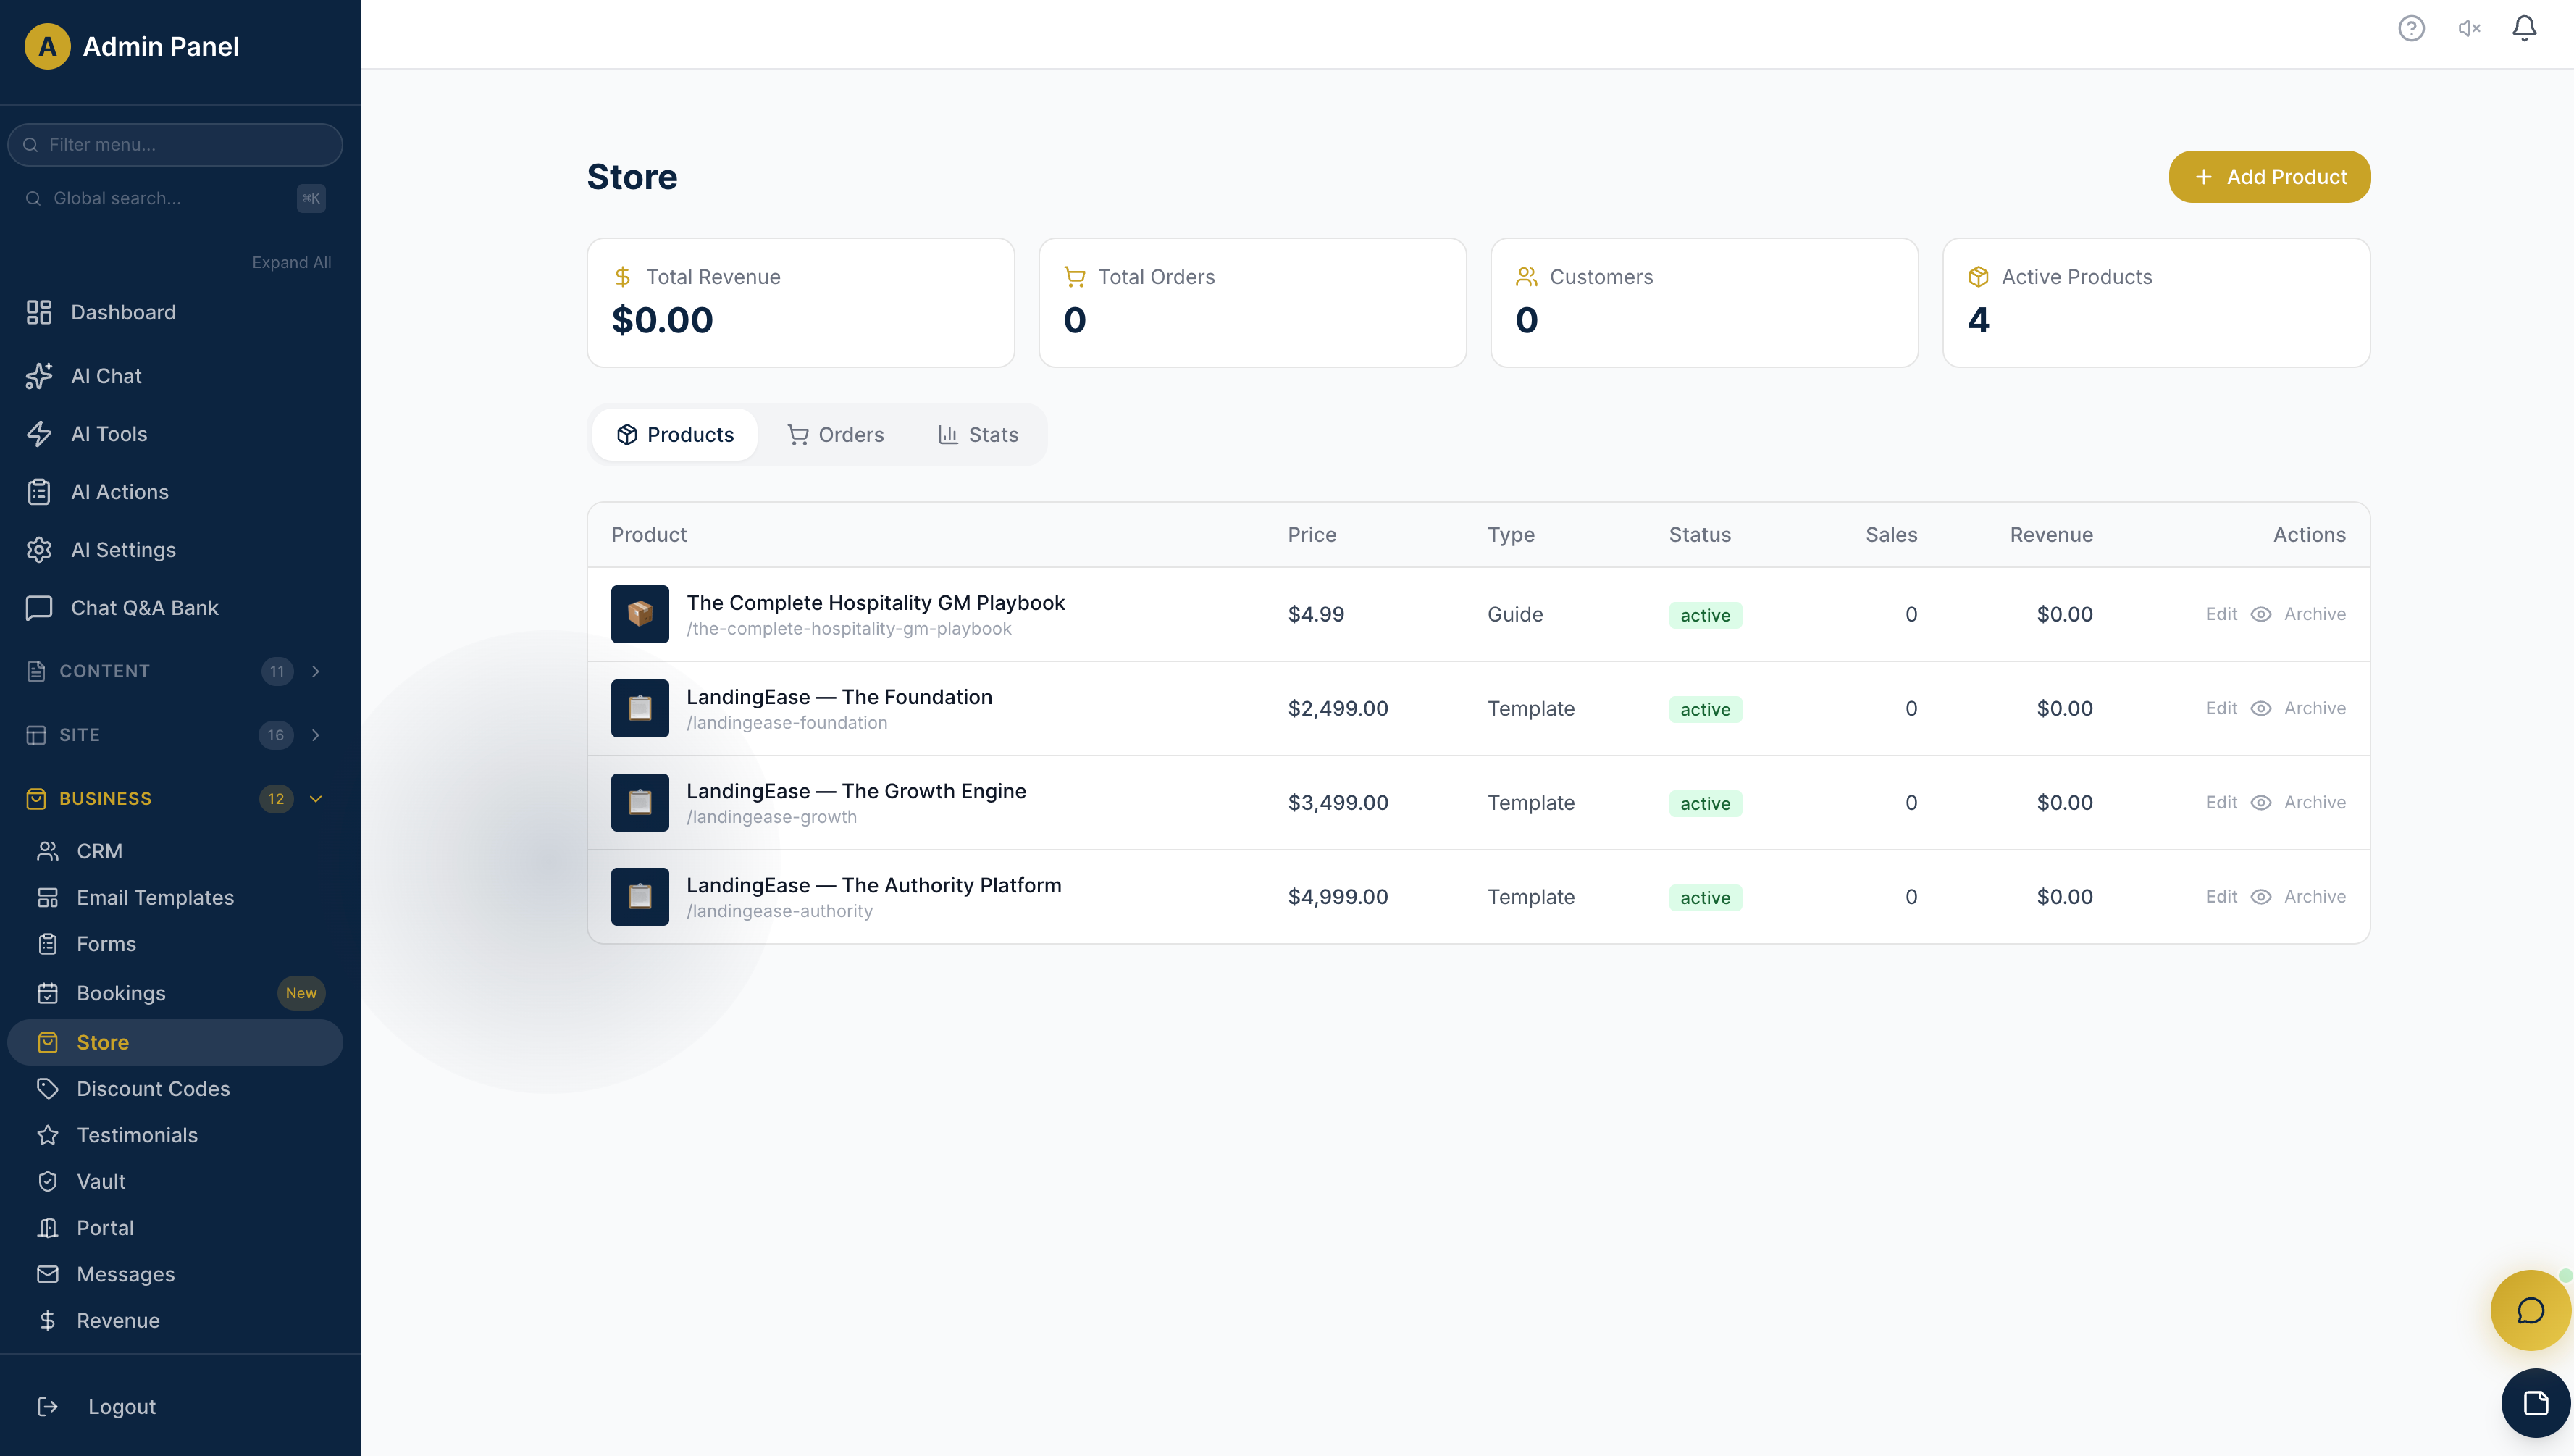2574x1456 pixels.
Task: Open the Chat Q&A Bank
Action: click(x=145, y=607)
